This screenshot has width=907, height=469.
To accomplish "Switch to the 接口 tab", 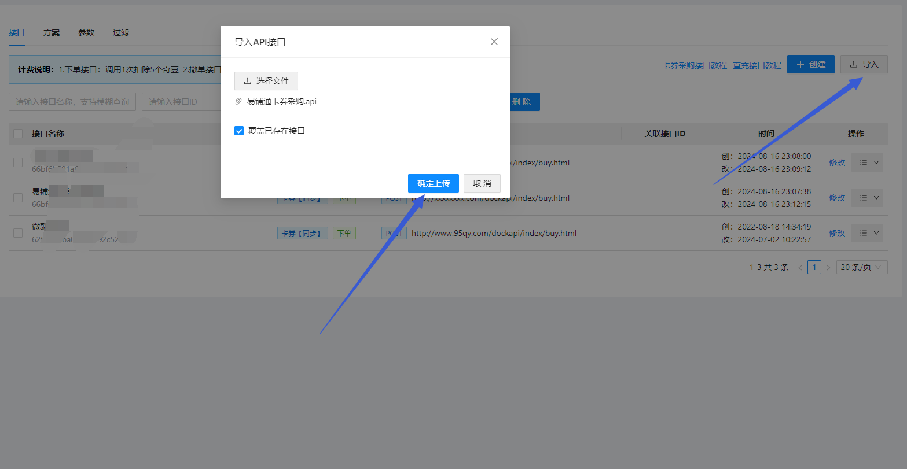I will point(17,32).
